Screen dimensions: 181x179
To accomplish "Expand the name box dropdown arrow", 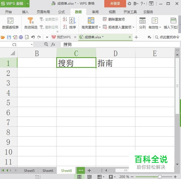I will tap(32, 45).
